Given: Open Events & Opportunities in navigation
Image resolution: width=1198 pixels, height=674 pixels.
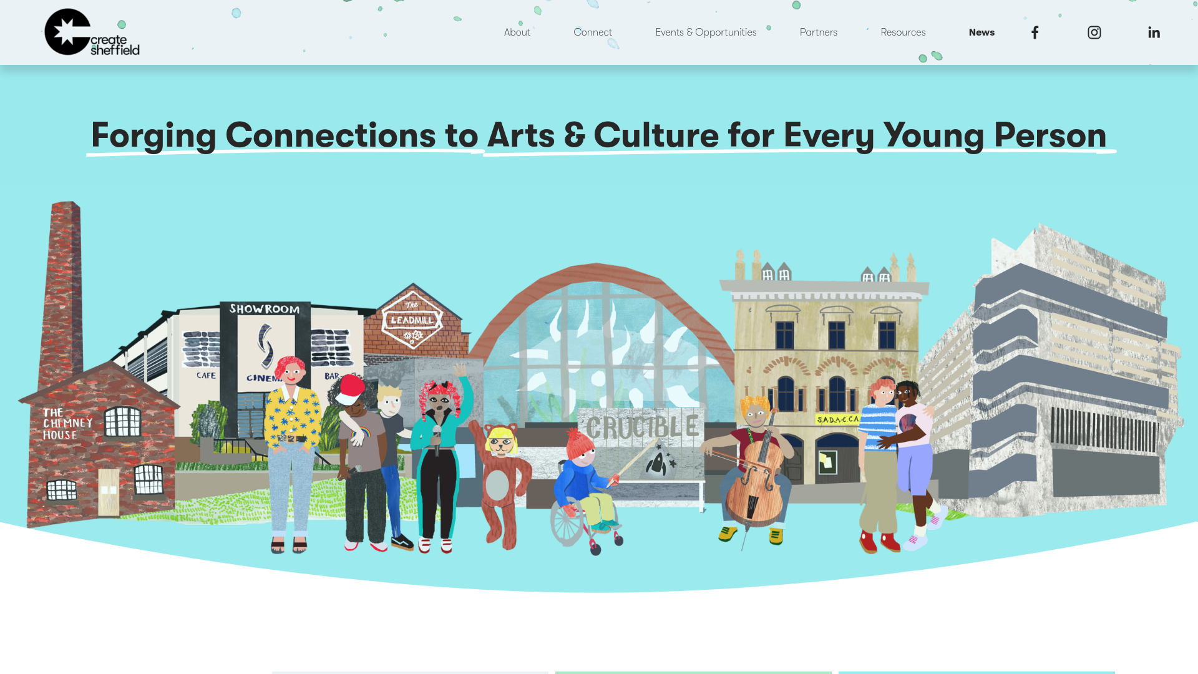Looking at the screenshot, I should [x=706, y=32].
